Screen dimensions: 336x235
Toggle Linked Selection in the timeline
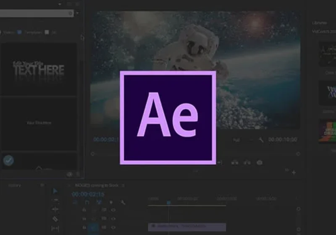(99, 202)
